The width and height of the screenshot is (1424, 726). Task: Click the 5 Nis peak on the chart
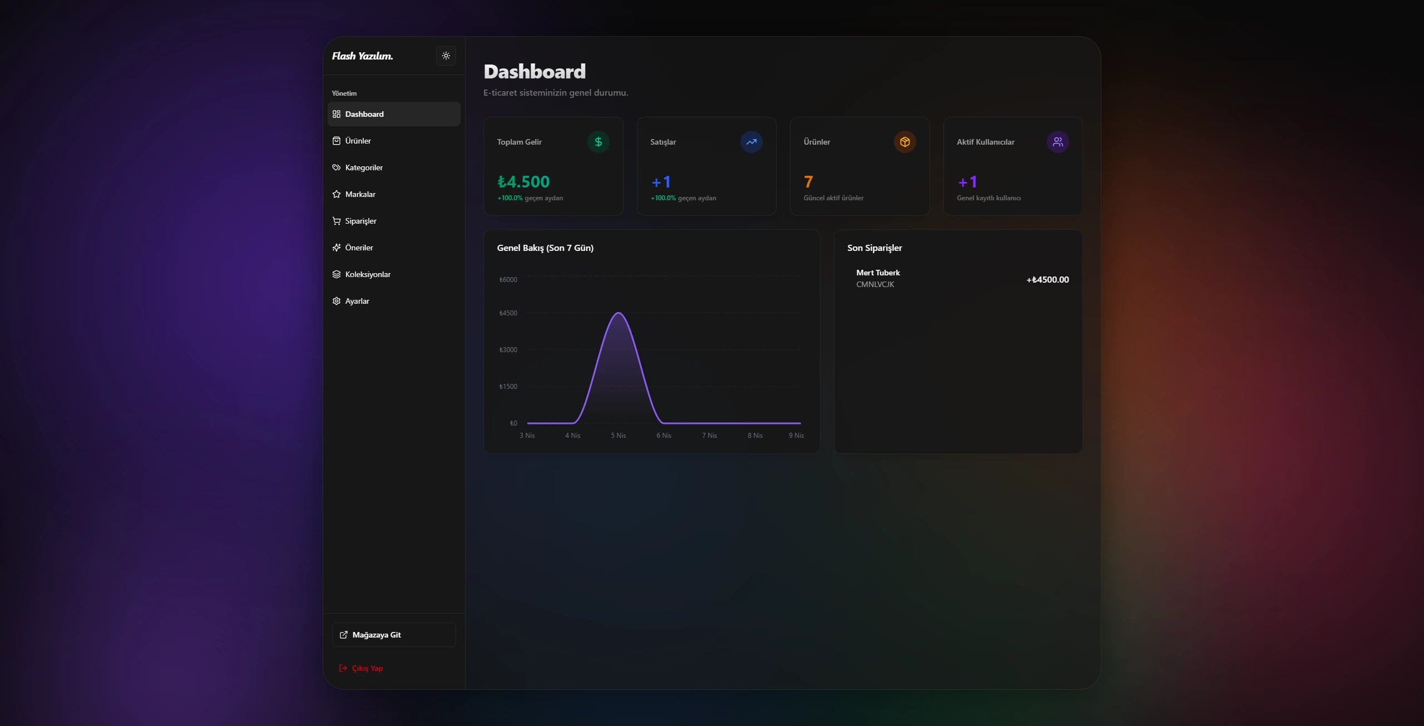618,313
